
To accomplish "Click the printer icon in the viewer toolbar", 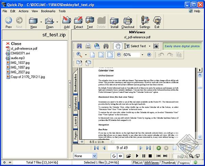I will tap(88, 46).
